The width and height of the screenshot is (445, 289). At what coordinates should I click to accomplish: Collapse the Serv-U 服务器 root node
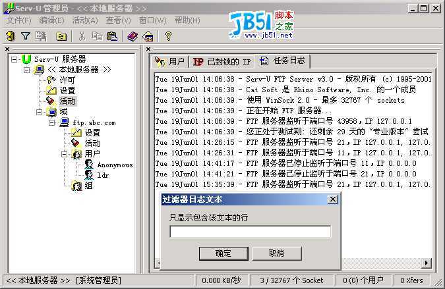click(x=14, y=59)
